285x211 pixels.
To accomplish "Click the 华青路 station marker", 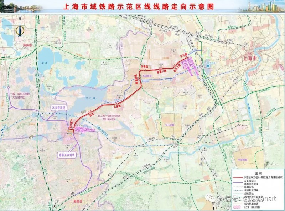I will coord(144,69).
